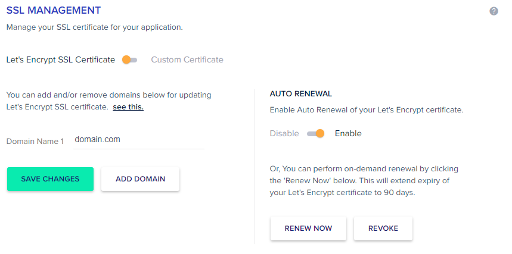This screenshot has width=512, height=254.
Task: Click the Domain Name 1 field label
Action: [x=35, y=142]
